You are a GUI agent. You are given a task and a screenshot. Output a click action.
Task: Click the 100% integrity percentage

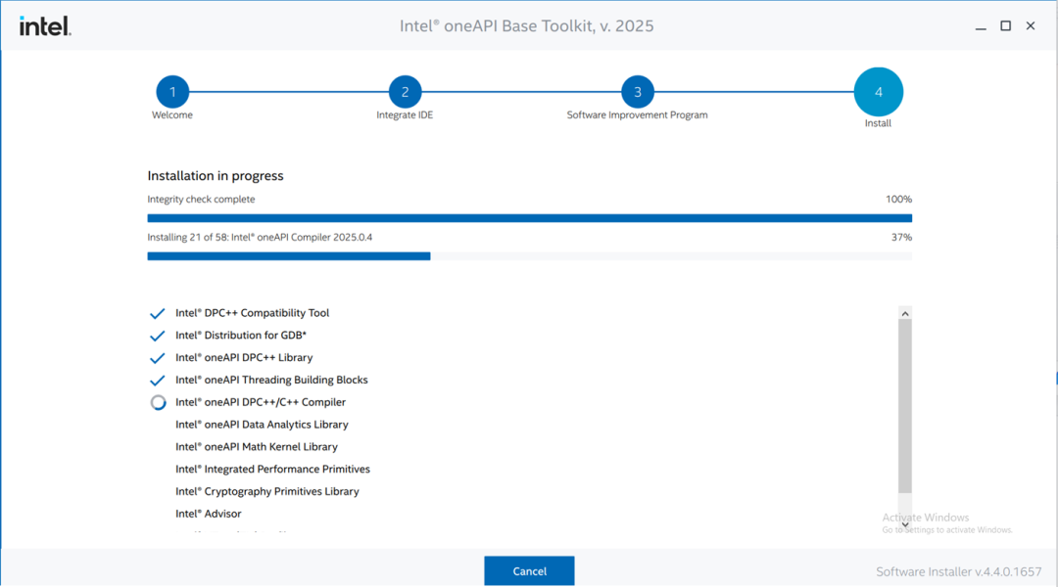(898, 199)
